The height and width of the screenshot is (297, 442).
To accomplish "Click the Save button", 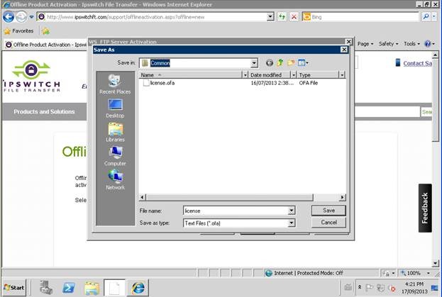I will (x=328, y=211).
